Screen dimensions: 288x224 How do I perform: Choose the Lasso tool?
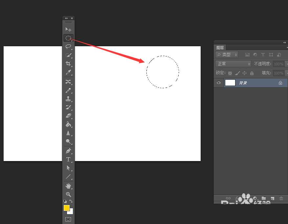pyautogui.click(x=68, y=47)
